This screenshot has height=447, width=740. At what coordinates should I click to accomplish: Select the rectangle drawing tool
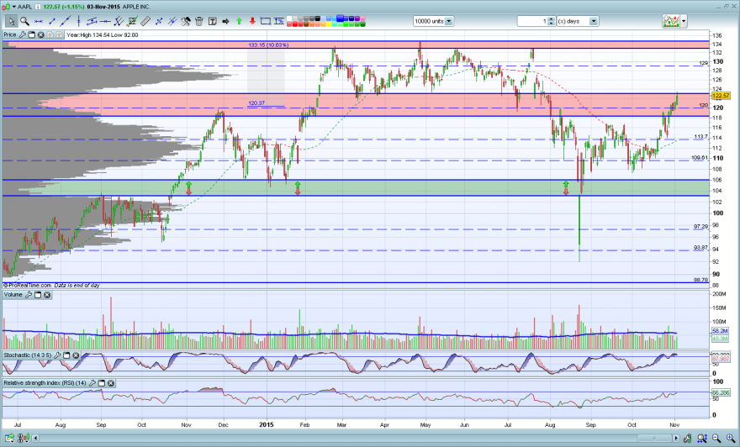266,21
